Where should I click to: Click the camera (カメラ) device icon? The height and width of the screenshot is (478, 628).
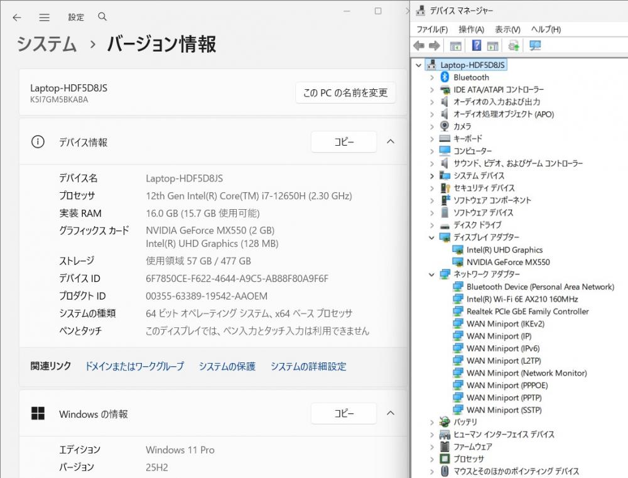[x=445, y=126]
